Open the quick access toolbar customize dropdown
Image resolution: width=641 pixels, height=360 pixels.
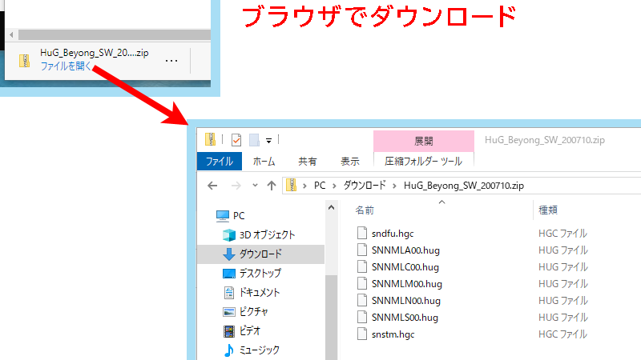[269, 141]
